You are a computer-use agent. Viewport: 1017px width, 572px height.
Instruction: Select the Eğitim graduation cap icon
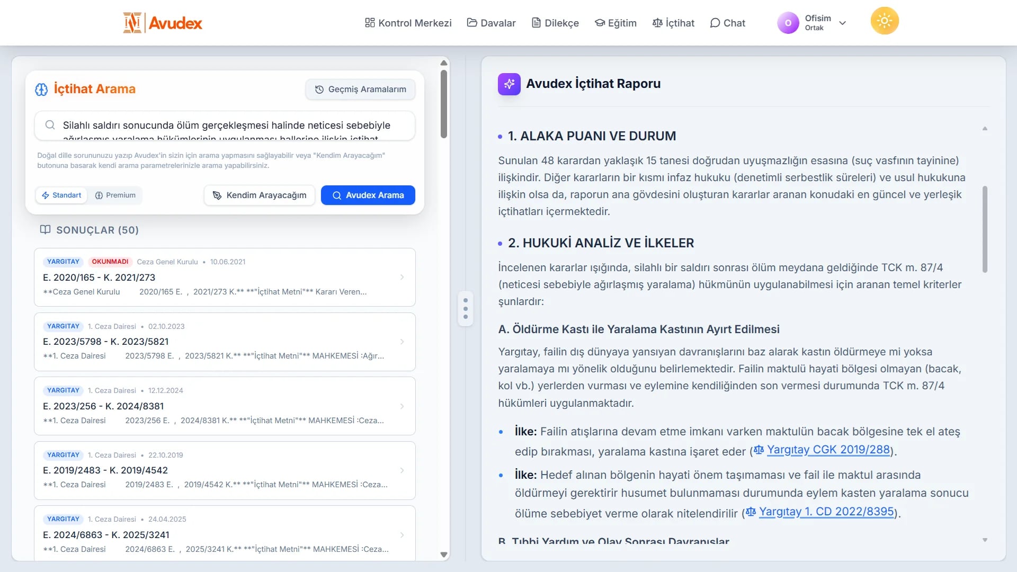(x=600, y=23)
